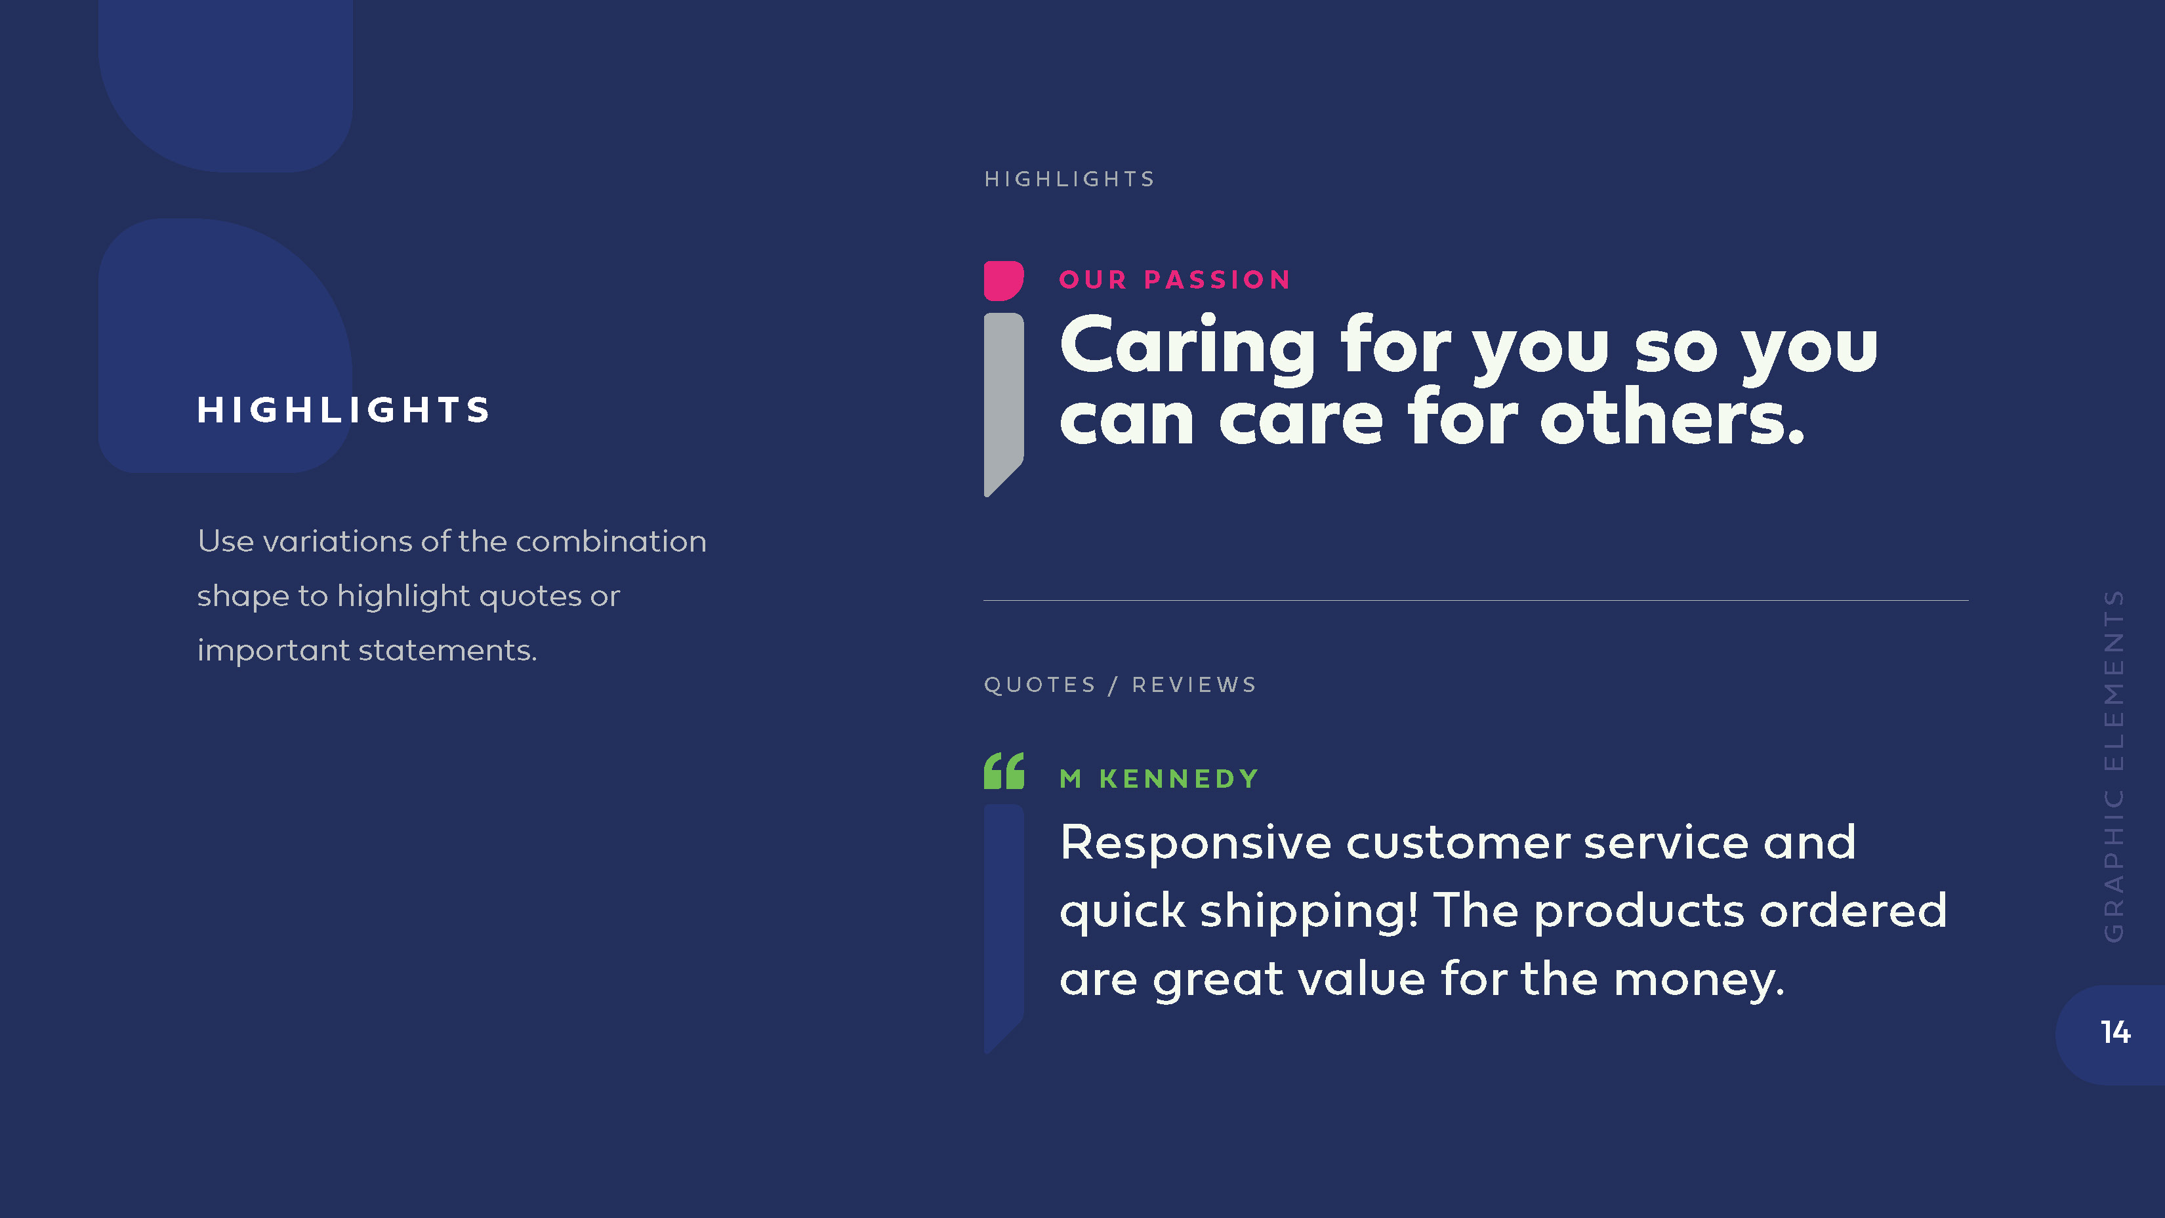Click the OUR PASSION pink label

point(1175,279)
